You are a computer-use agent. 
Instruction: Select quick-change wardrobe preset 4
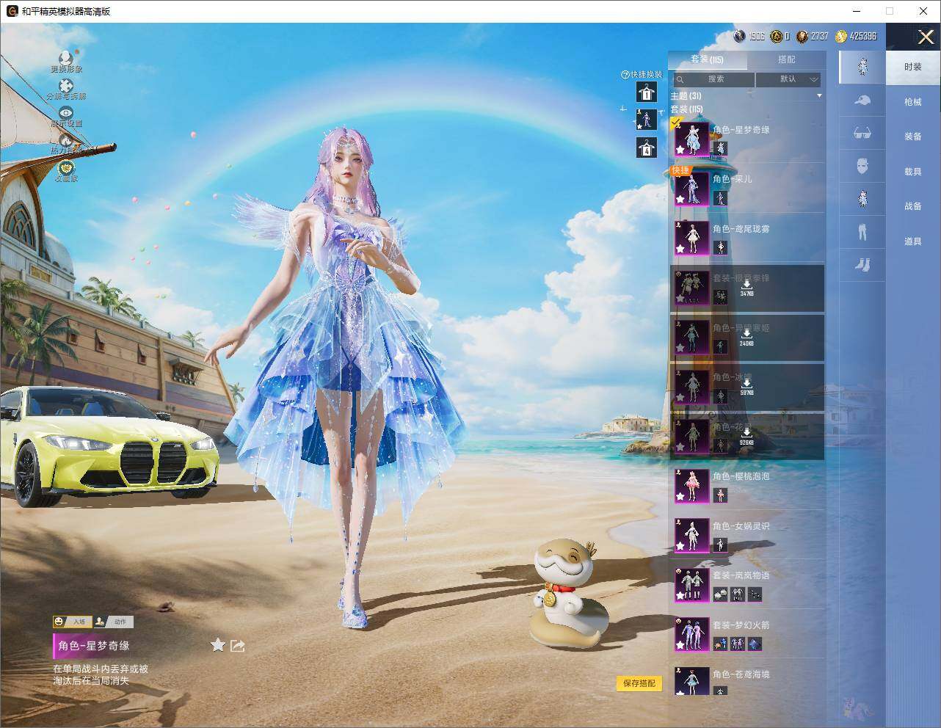[x=647, y=148]
